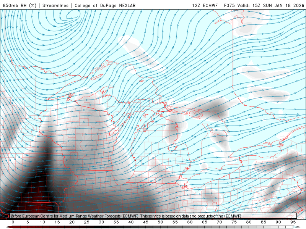Click the "50" value on the RH scale

(x=160, y=222)
